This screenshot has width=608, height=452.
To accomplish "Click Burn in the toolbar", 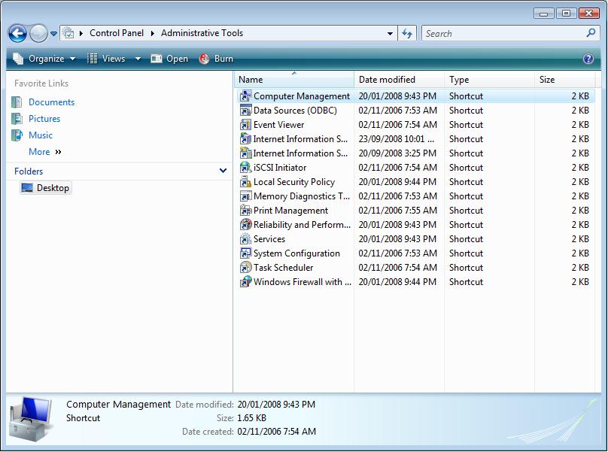I will click(x=217, y=59).
